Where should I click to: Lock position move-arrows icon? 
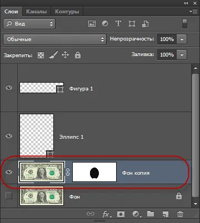pos(65,55)
